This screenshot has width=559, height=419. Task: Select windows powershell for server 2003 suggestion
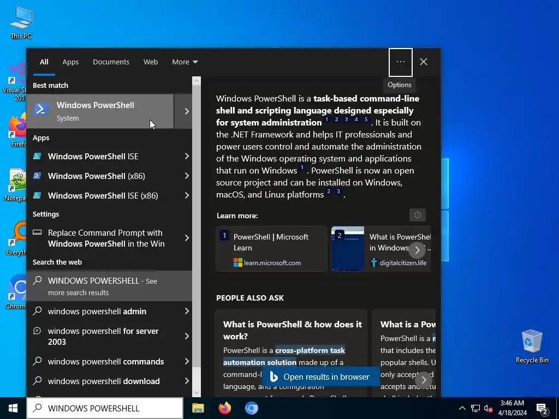pyautogui.click(x=103, y=336)
